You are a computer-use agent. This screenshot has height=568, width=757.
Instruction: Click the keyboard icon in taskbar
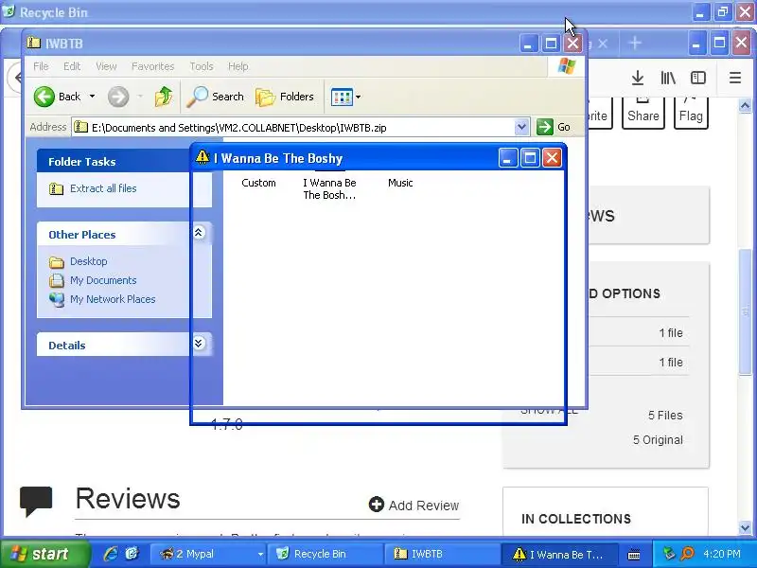point(634,555)
